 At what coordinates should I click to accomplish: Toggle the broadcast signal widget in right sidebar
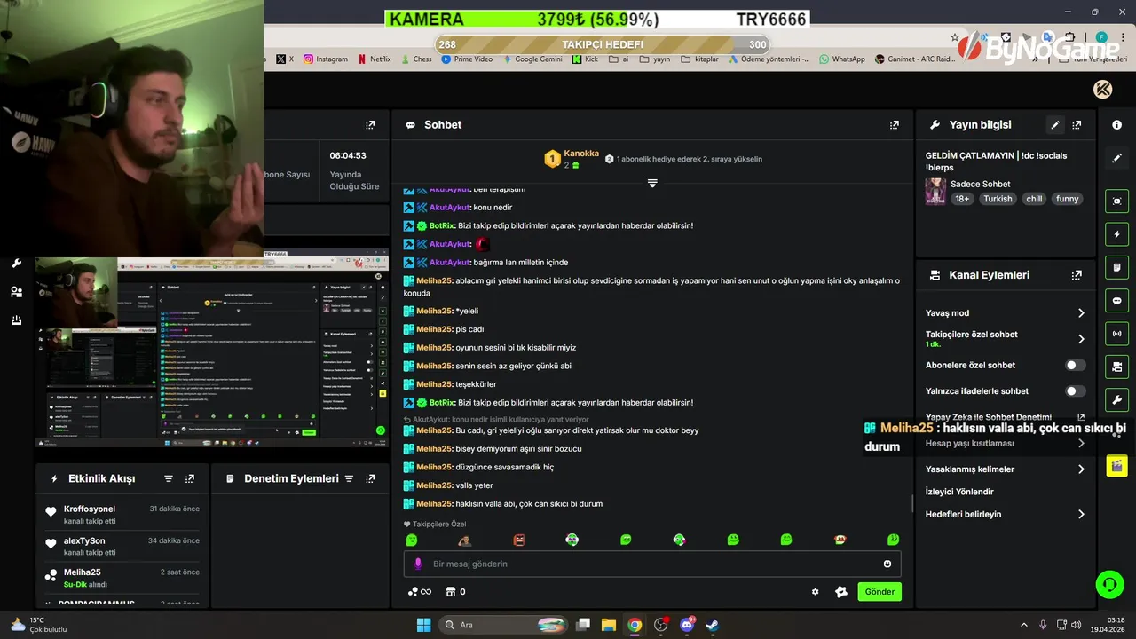pyautogui.click(x=1116, y=334)
